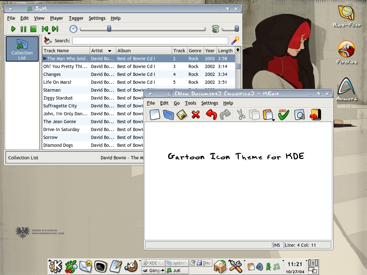Copy selection with KEdit copy icon

(x=254, y=115)
